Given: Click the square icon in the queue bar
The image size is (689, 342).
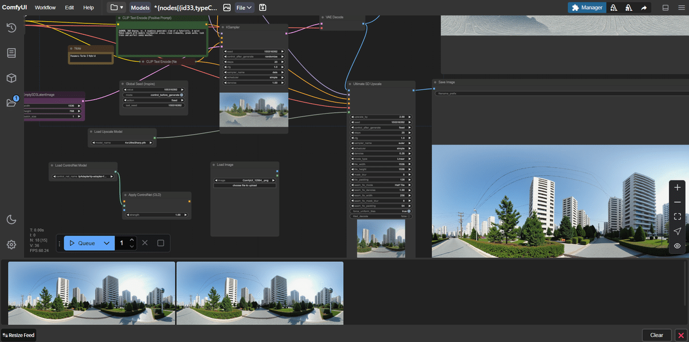Looking at the screenshot, I should [x=161, y=243].
